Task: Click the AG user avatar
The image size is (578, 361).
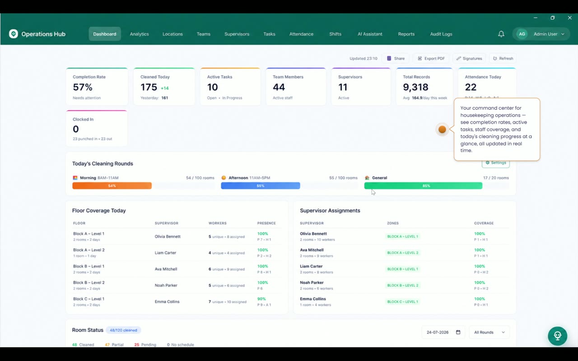Action: click(x=522, y=34)
